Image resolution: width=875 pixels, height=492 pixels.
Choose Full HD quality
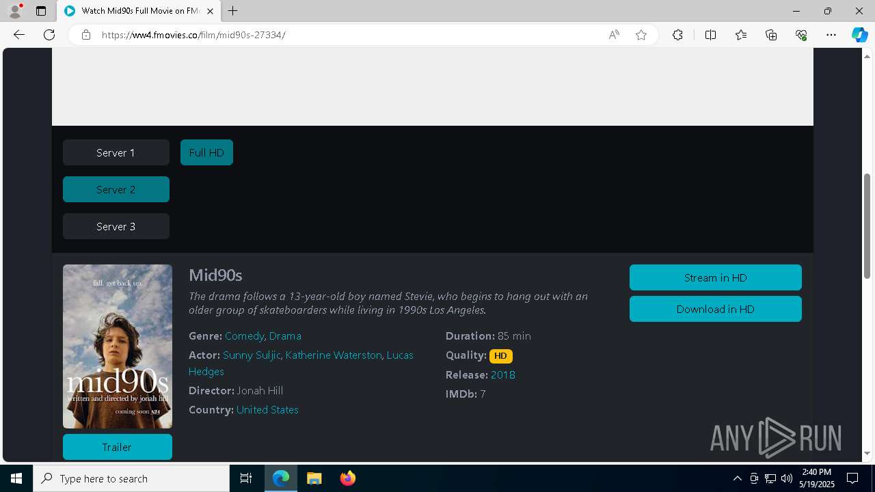[206, 152]
